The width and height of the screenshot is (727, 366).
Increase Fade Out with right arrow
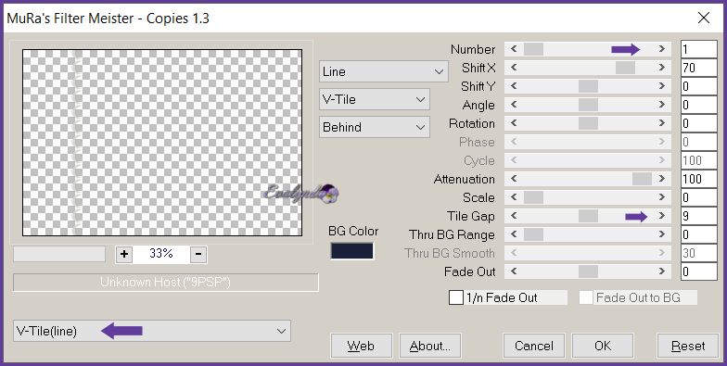662,271
